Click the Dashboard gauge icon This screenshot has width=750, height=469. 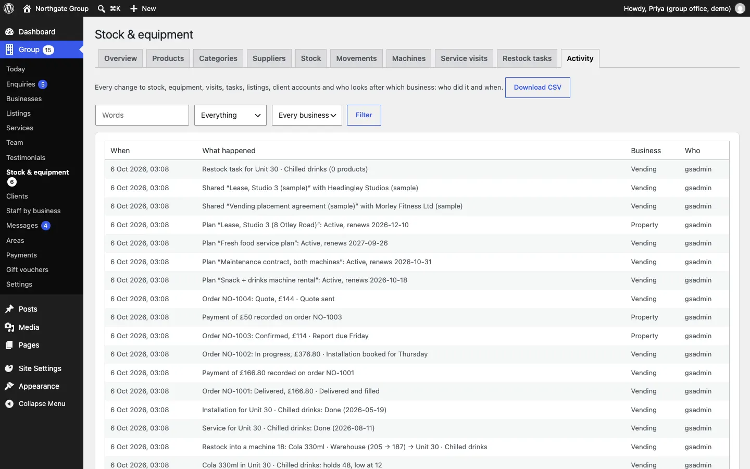tap(9, 32)
